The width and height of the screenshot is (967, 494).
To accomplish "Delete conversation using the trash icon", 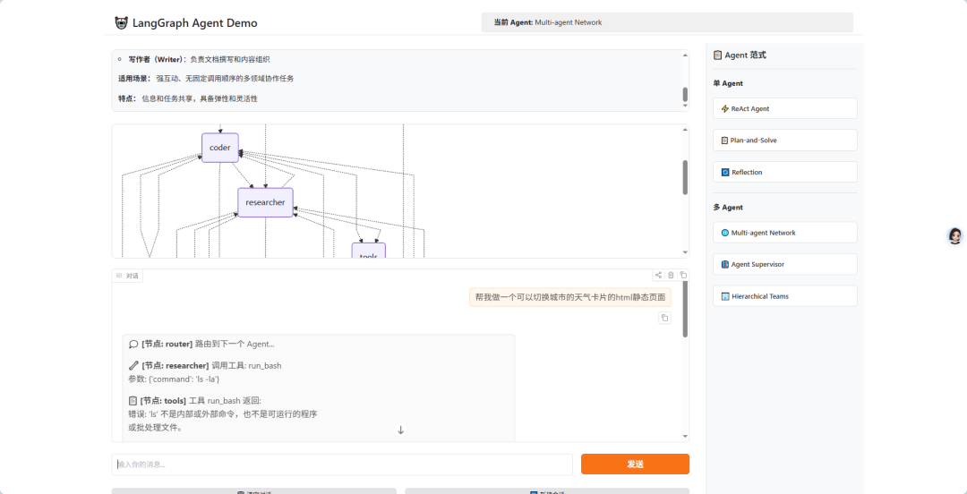I will (671, 275).
